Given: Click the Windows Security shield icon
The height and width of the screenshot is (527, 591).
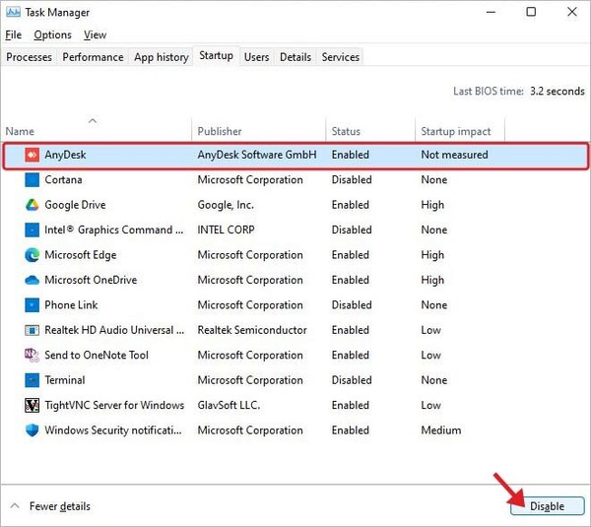Looking at the screenshot, I should [x=33, y=430].
